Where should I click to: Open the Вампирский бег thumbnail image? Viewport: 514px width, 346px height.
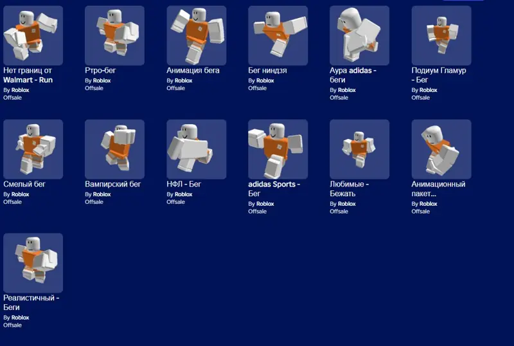(115, 149)
